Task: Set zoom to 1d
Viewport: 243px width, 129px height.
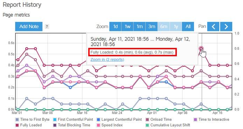Action: coord(115,27)
